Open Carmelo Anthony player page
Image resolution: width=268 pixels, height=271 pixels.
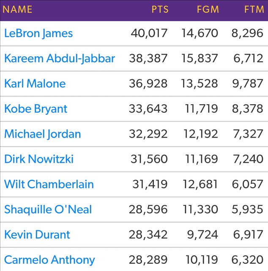49,260
